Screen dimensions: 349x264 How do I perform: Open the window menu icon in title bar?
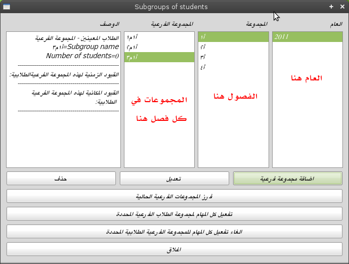(x=7, y=7)
